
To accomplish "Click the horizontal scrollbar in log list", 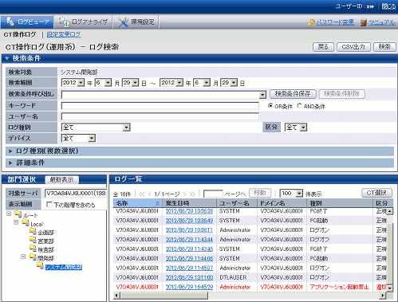I will pyautogui.click(x=164, y=296).
